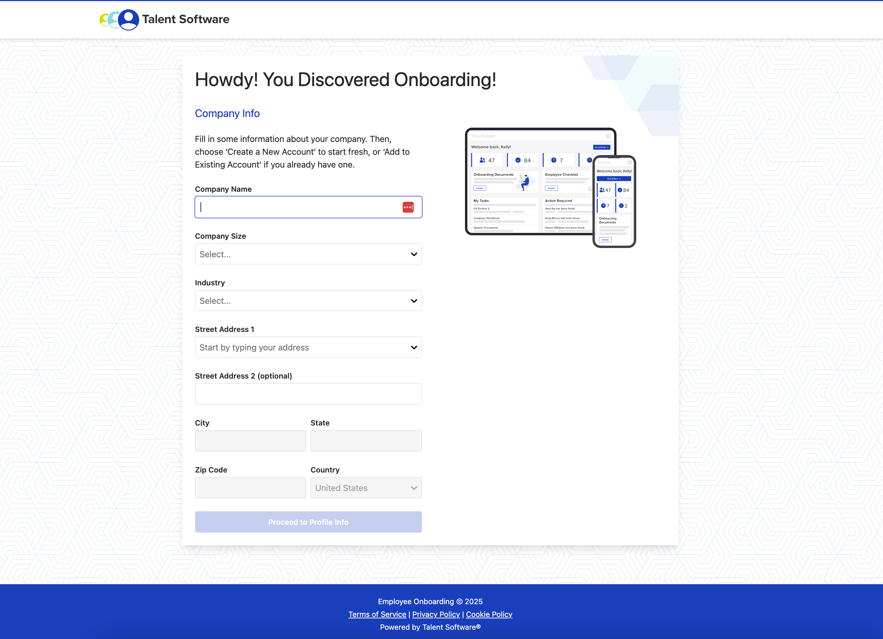Click the dashboard preview illustration
883x639 pixels.
(x=550, y=188)
